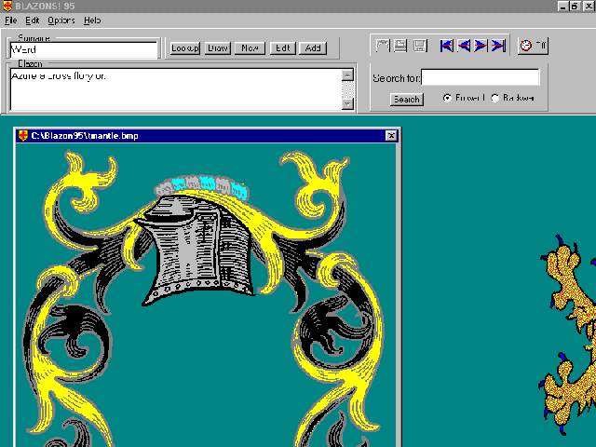Go to the next record
The image size is (596, 447).
point(481,46)
